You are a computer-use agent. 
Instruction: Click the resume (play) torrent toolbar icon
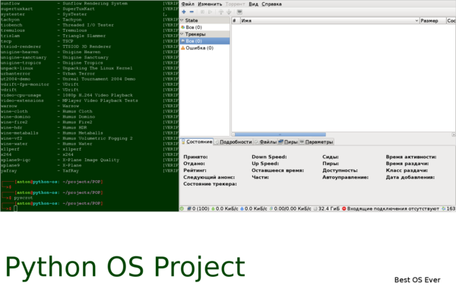point(211,12)
